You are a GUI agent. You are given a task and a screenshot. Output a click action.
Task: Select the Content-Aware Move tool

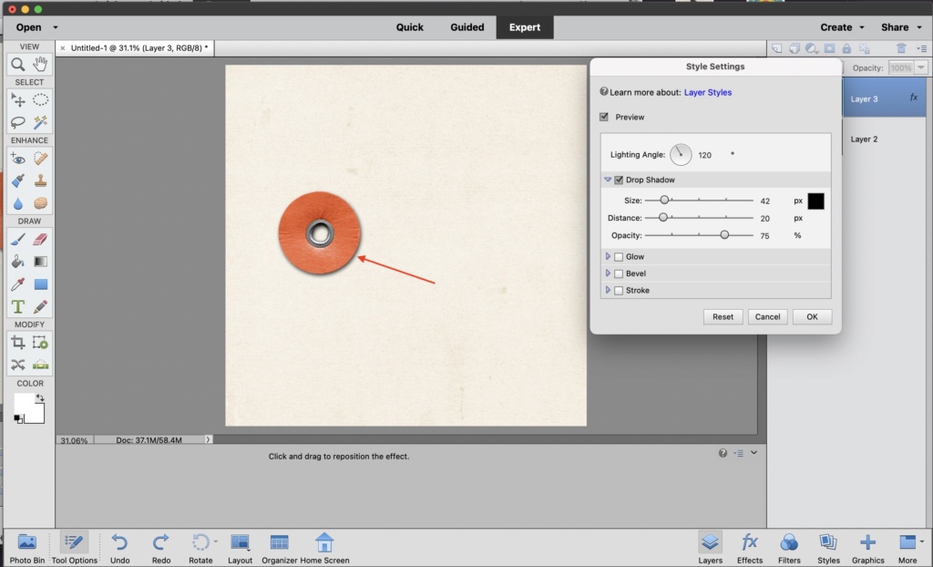click(18, 365)
